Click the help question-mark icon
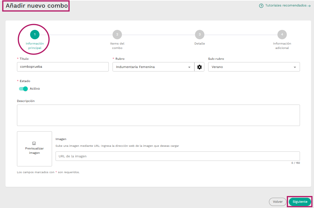 [261, 6]
